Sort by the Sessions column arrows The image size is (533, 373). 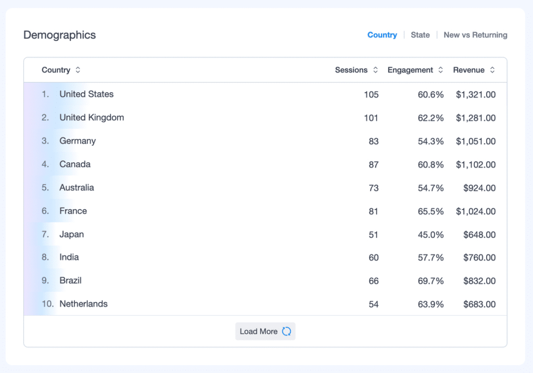pyautogui.click(x=375, y=70)
